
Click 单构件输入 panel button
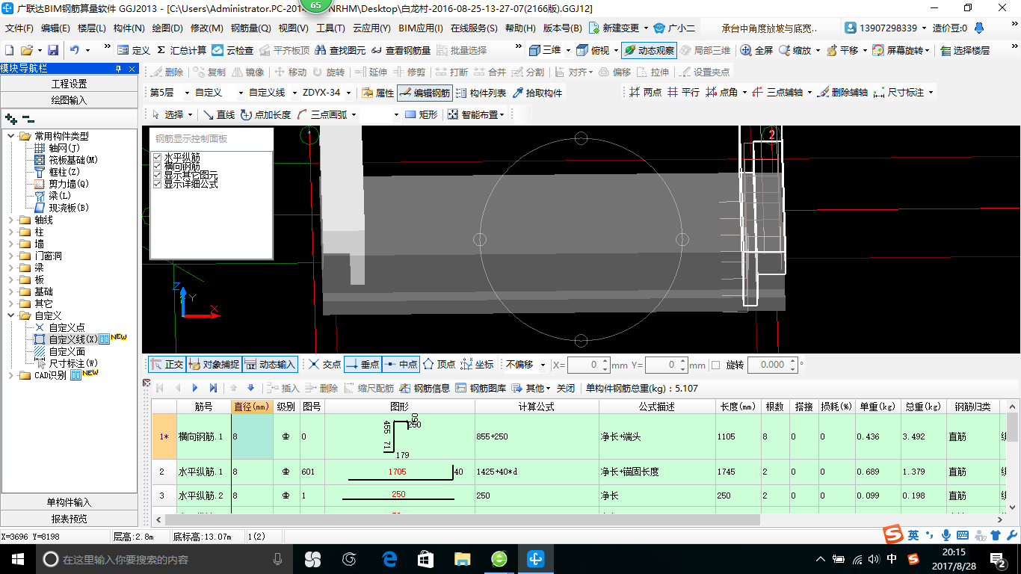click(69, 502)
